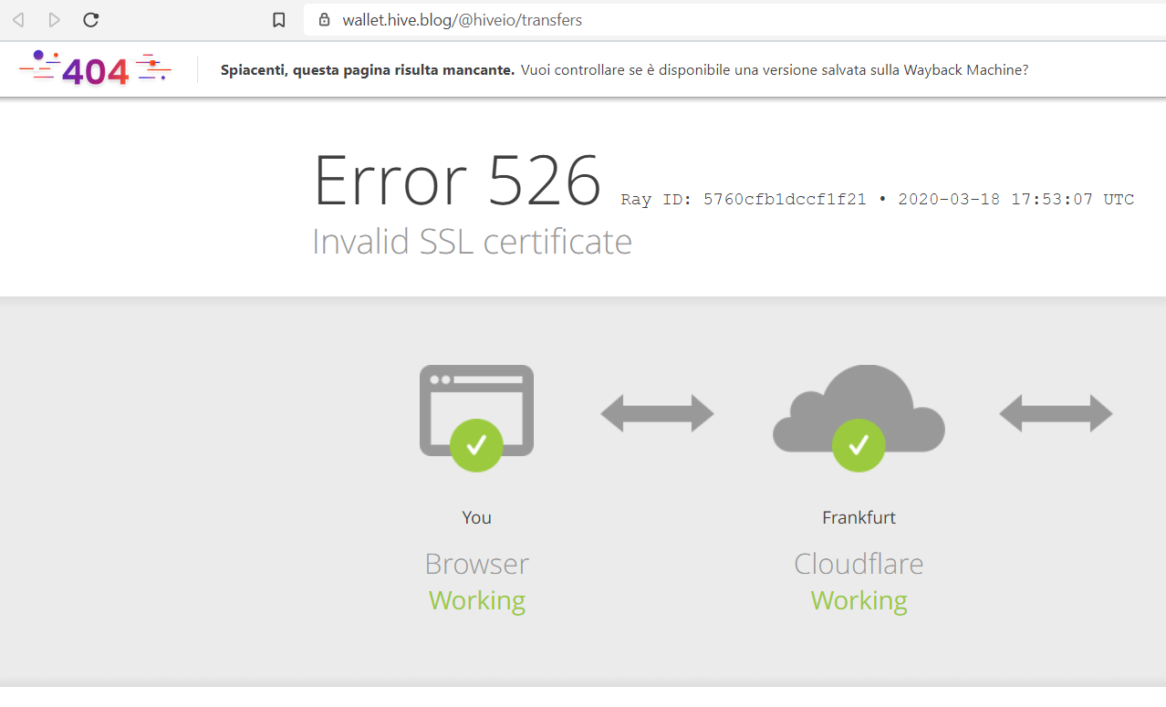
Task: Click the arrow right of the cloud
Action: (1056, 413)
